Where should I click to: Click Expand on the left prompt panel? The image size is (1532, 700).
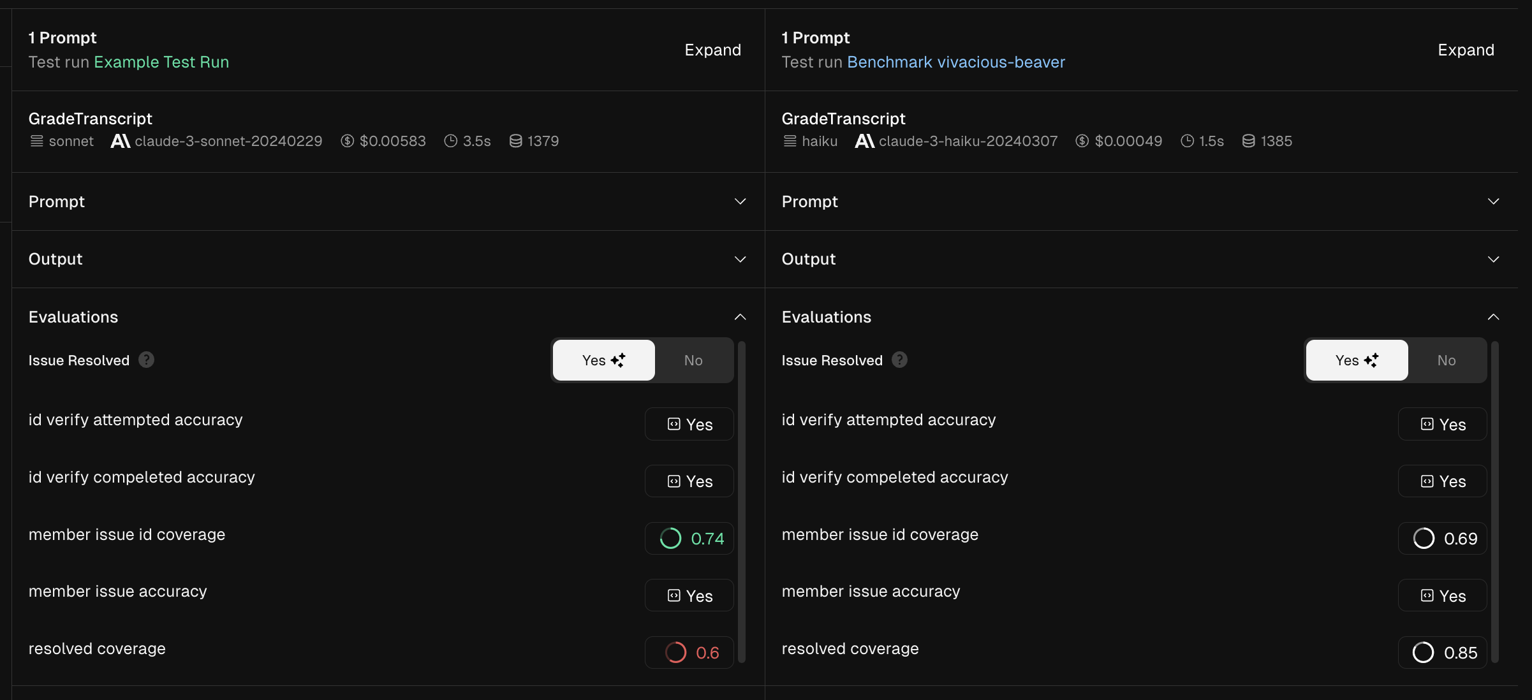pos(712,50)
